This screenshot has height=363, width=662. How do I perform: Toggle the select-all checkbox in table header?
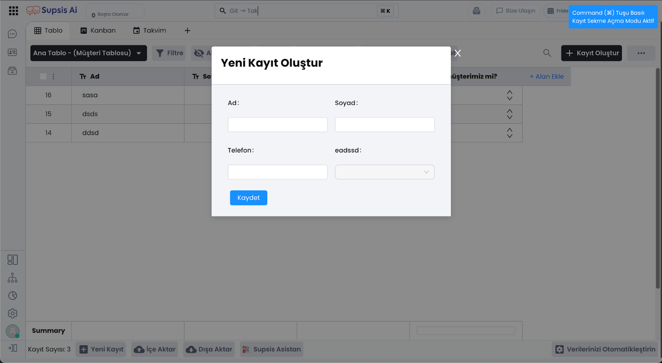(43, 76)
